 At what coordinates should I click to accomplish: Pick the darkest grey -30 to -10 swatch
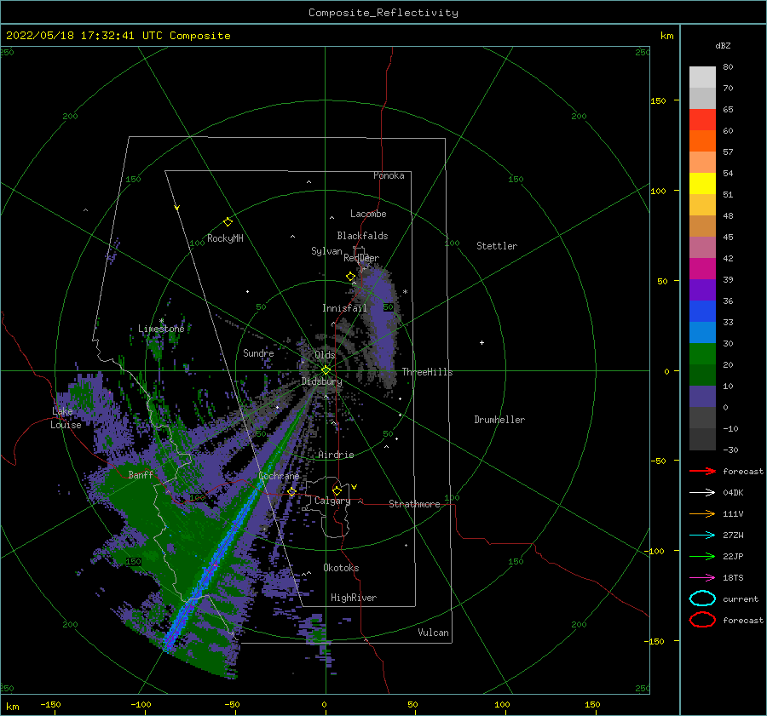(x=702, y=439)
